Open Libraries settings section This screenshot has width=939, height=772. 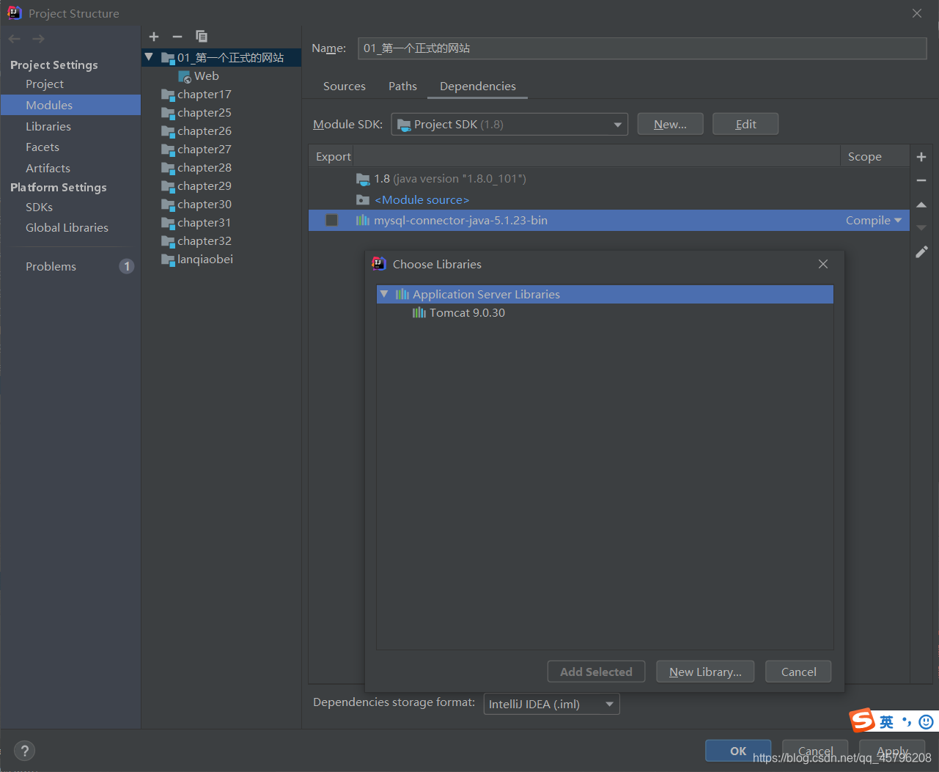click(x=48, y=126)
